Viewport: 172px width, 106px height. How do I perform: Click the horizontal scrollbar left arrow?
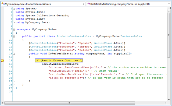tap(2, 103)
